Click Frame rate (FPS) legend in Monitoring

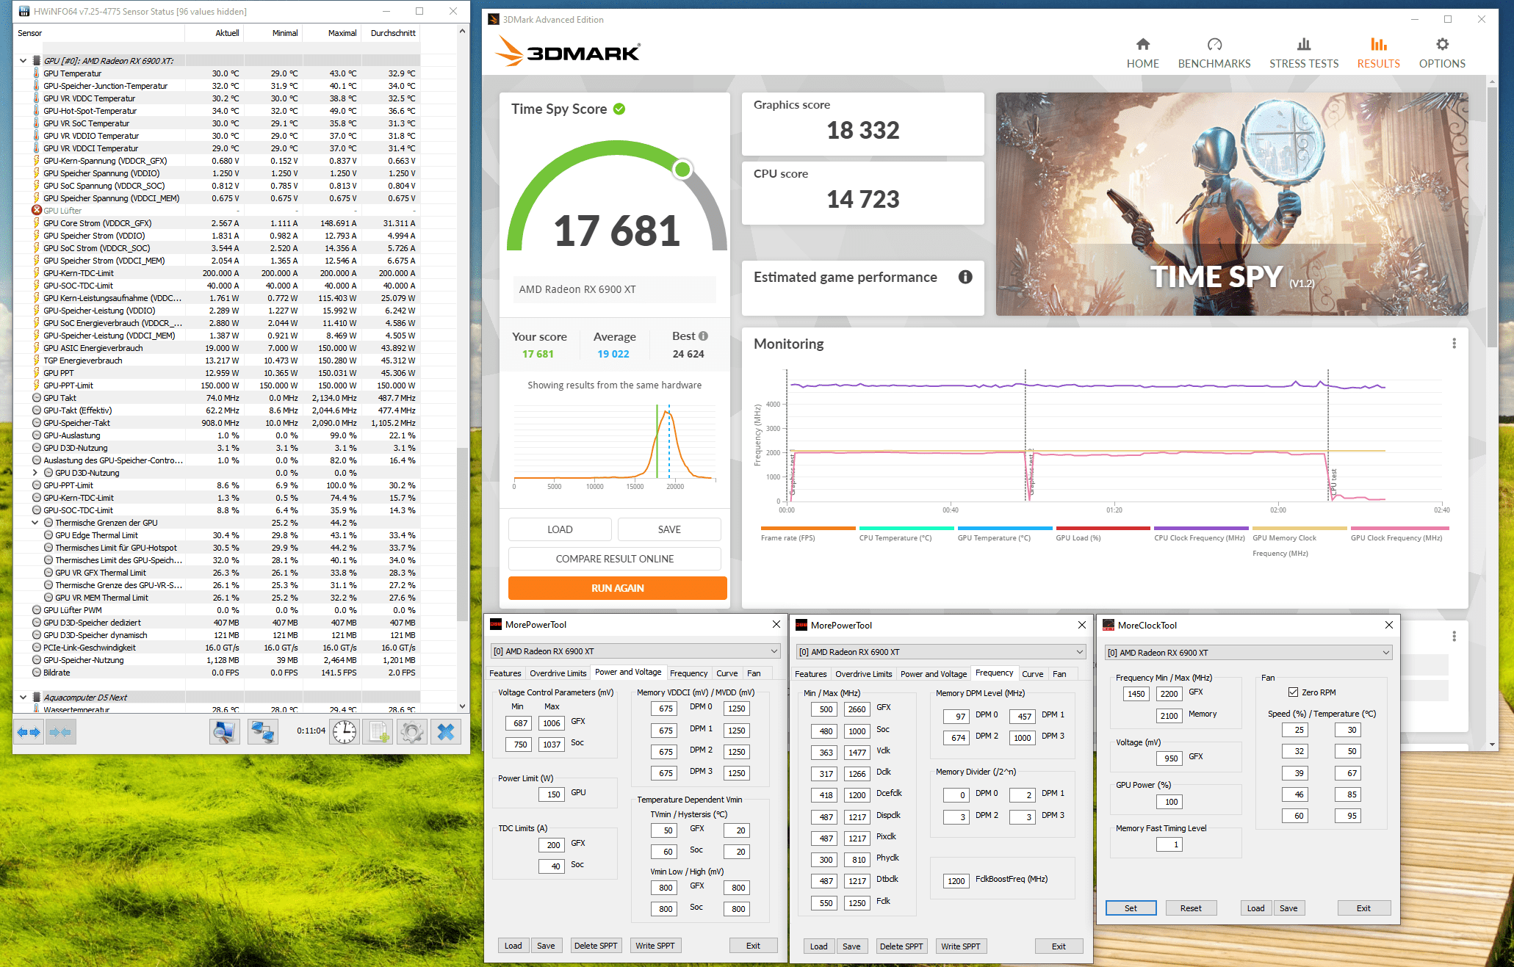pyautogui.click(x=787, y=538)
